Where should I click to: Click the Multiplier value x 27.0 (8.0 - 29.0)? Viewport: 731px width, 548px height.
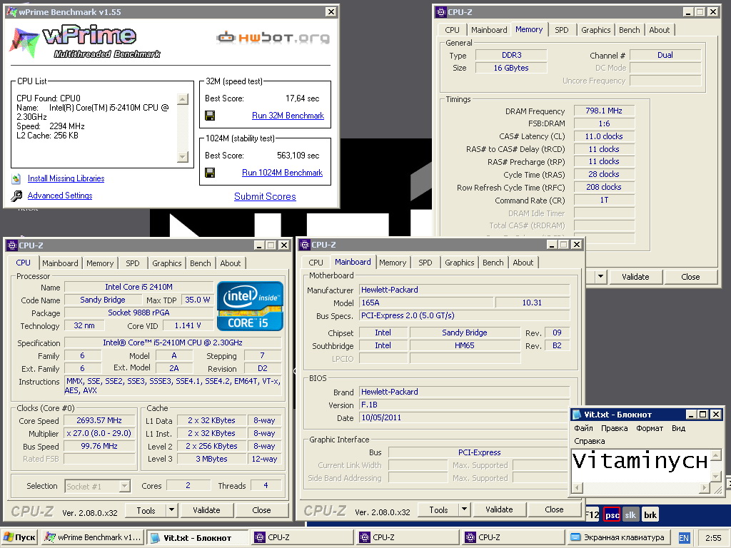pyautogui.click(x=99, y=433)
